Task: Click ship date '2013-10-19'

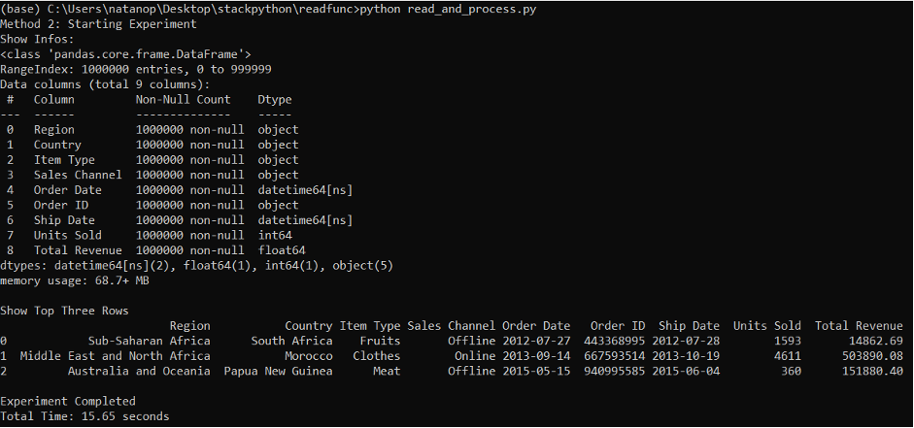Action: [x=686, y=356]
